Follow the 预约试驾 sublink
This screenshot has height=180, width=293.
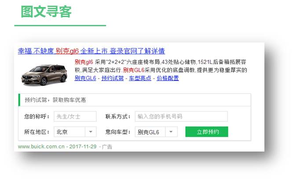click(113, 78)
